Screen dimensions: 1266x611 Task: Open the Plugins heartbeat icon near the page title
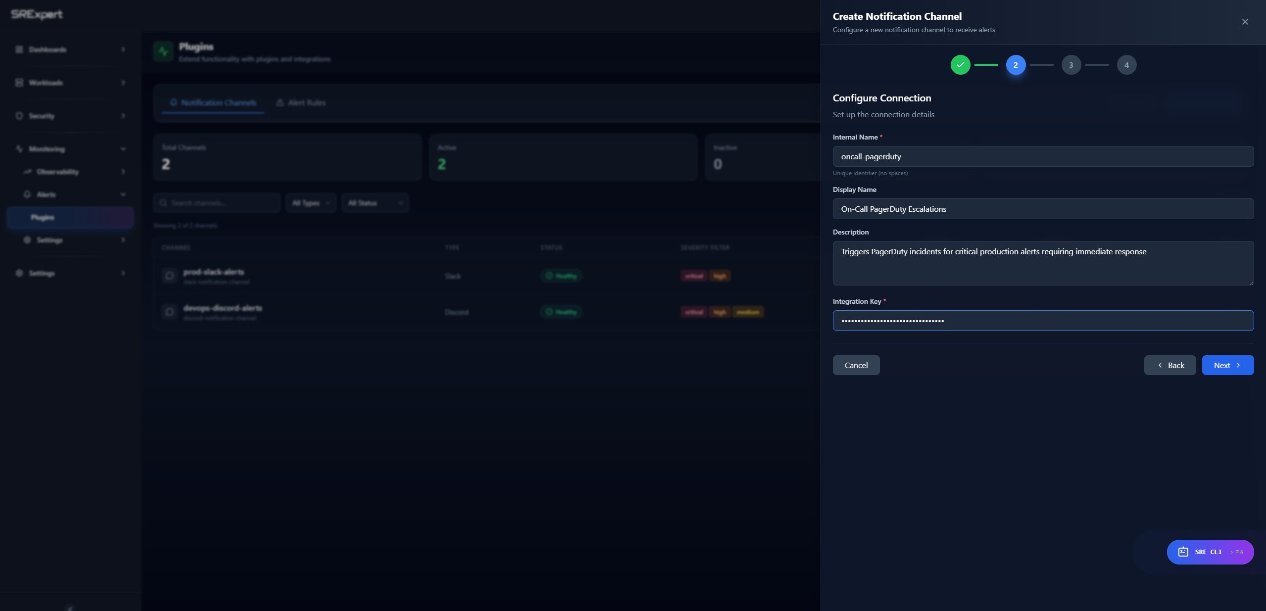click(x=163, y=51)
